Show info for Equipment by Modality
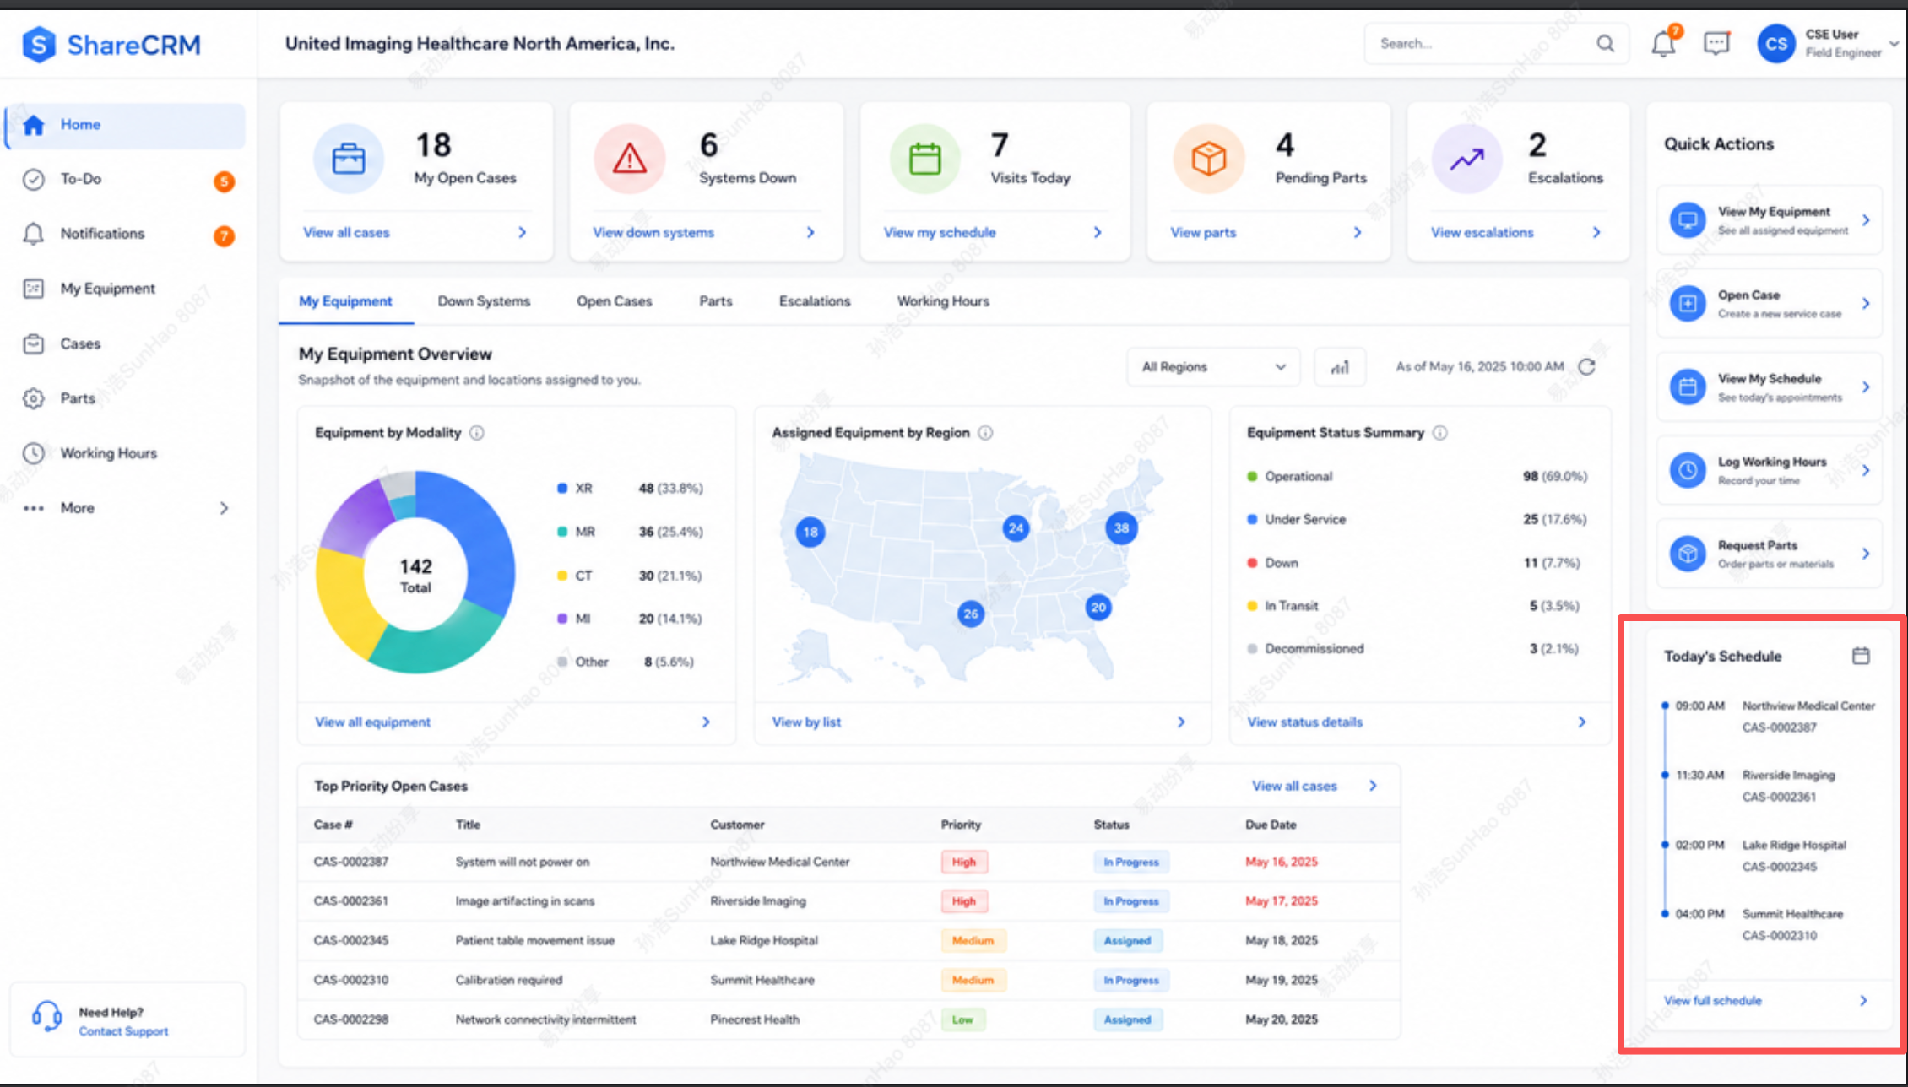The image size is (1908, 1087). pyautogui.click(x=477, y=433)
